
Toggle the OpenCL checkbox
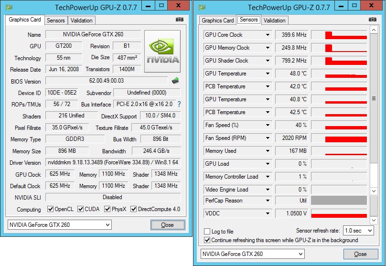click(x=51, y=209)
